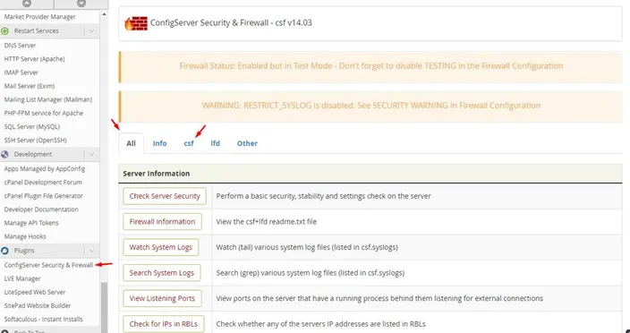The height and width of the screenshot is (333, 630).
Task: Click the 'Search (grep) various system log files' text
Action: (x=311, y=273)
